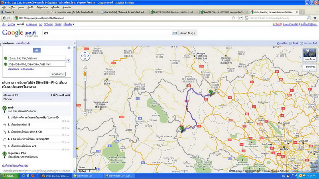Screen dimensions: 319x179
Task: Pan map right arrow on navigation wheel
Action: (88, 56)
